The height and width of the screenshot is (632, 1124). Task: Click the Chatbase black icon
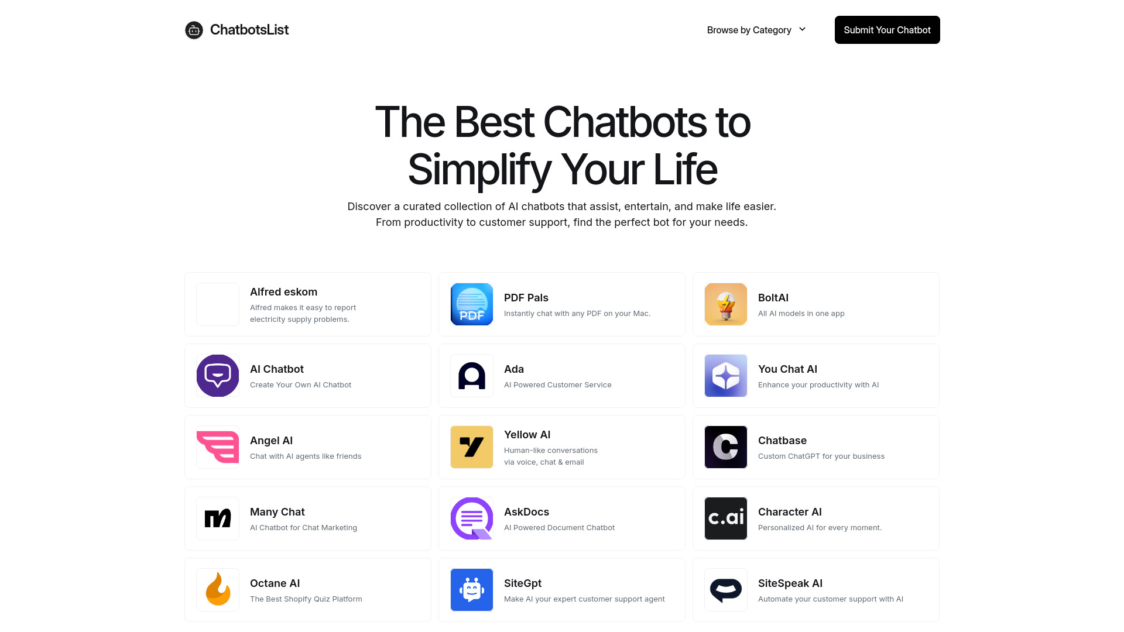click(x=726, y=447)
